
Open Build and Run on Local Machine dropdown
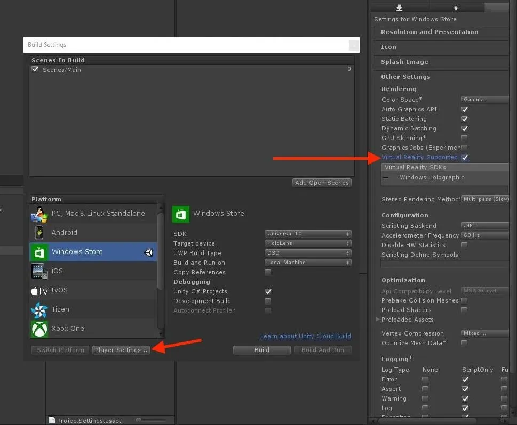click(x=308, y=263)
